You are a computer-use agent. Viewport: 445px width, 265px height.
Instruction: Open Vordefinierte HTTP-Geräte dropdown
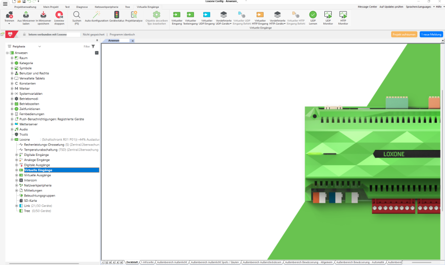(x=277, y=18)
